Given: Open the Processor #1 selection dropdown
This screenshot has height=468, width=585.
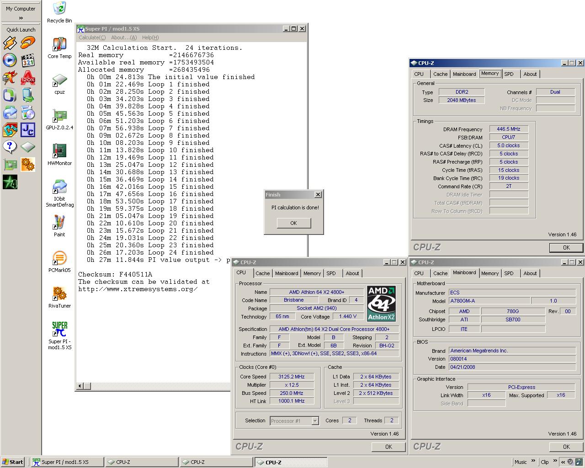Looking at the screenshot, I should tap(315, 421).
